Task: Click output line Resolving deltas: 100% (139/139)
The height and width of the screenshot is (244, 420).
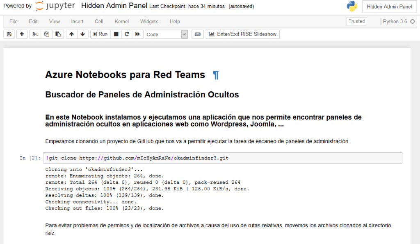Action: click(105, 195)
